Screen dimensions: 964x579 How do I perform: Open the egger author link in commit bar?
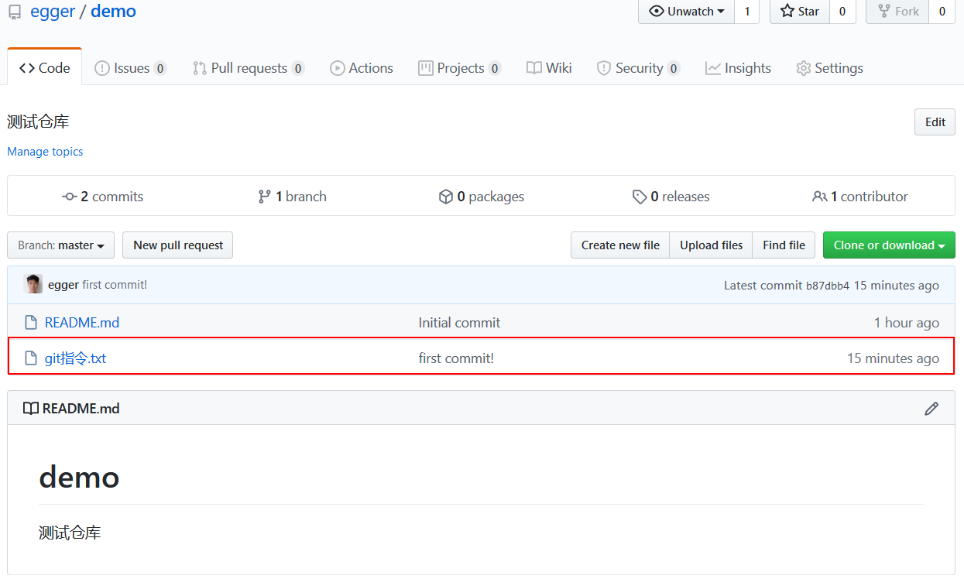pos(63,285)
